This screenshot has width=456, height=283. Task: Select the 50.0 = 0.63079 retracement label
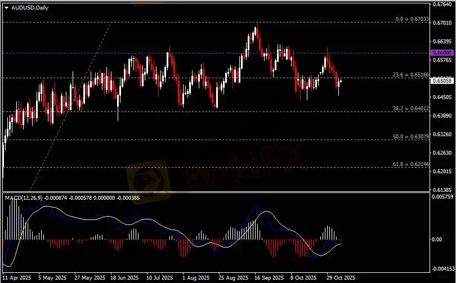410,137
